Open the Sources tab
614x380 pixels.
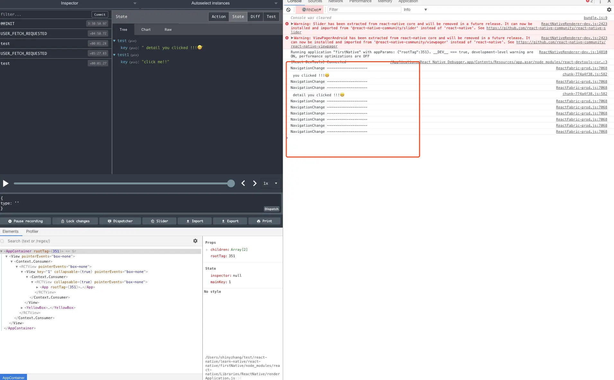(315, 2)
